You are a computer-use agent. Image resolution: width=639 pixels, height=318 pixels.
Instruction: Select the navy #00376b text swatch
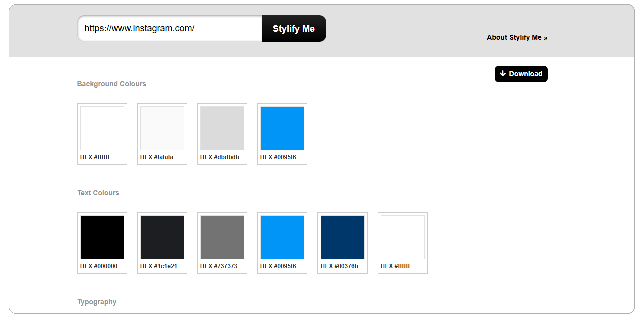[x=343, y=237]
